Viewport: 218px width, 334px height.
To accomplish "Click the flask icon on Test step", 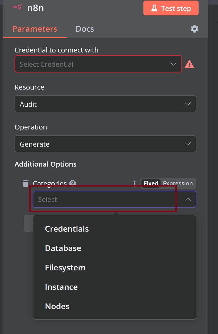I will pos(154,8).
